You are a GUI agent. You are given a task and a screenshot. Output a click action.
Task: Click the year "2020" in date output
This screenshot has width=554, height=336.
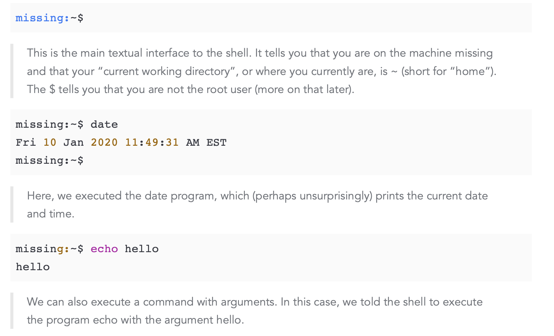pyautogui.click(x=104, y=142)
